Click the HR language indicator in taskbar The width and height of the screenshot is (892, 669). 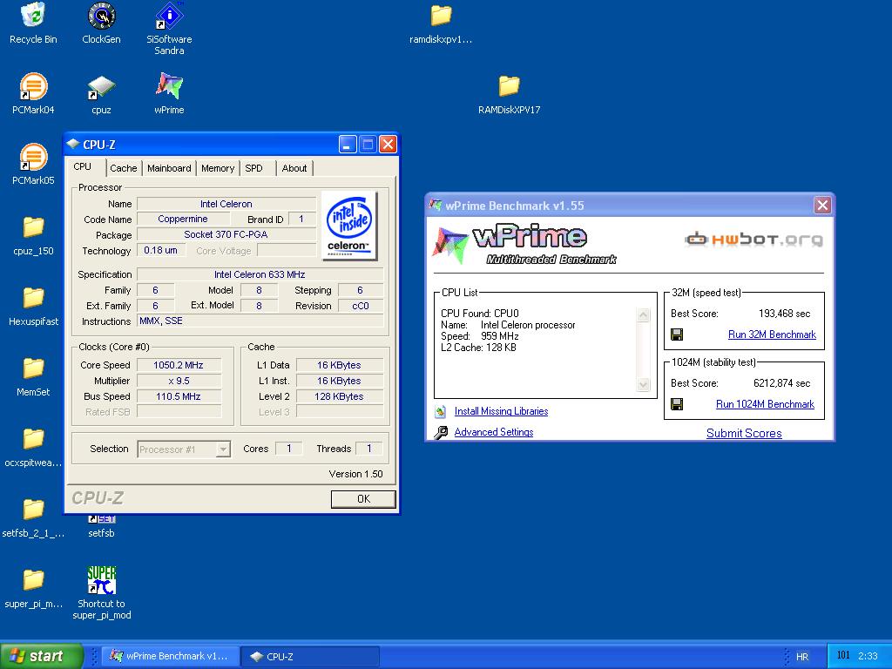(802, 657)
